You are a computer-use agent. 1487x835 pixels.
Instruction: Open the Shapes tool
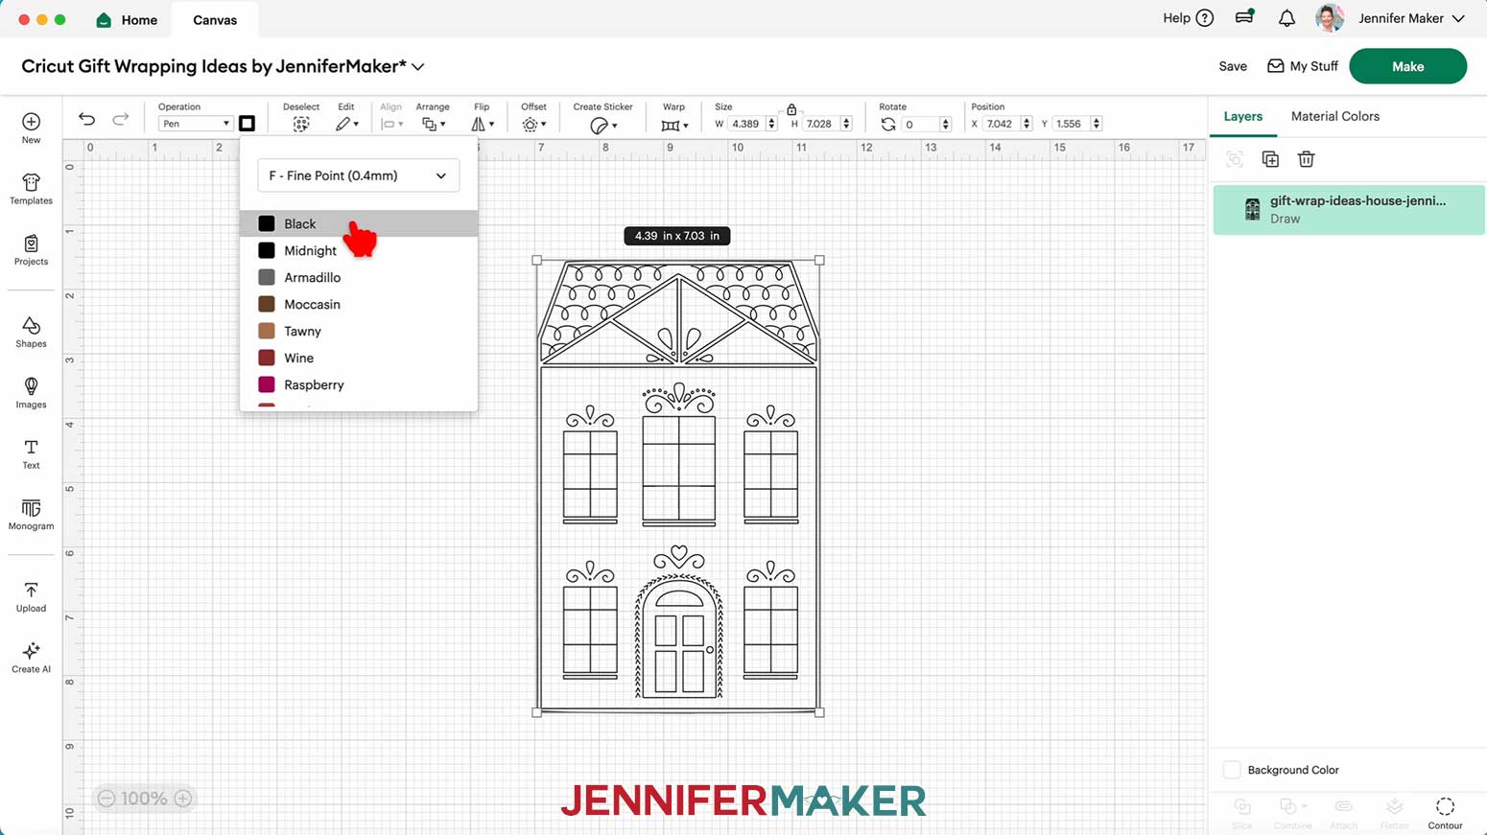click(31, 326)
